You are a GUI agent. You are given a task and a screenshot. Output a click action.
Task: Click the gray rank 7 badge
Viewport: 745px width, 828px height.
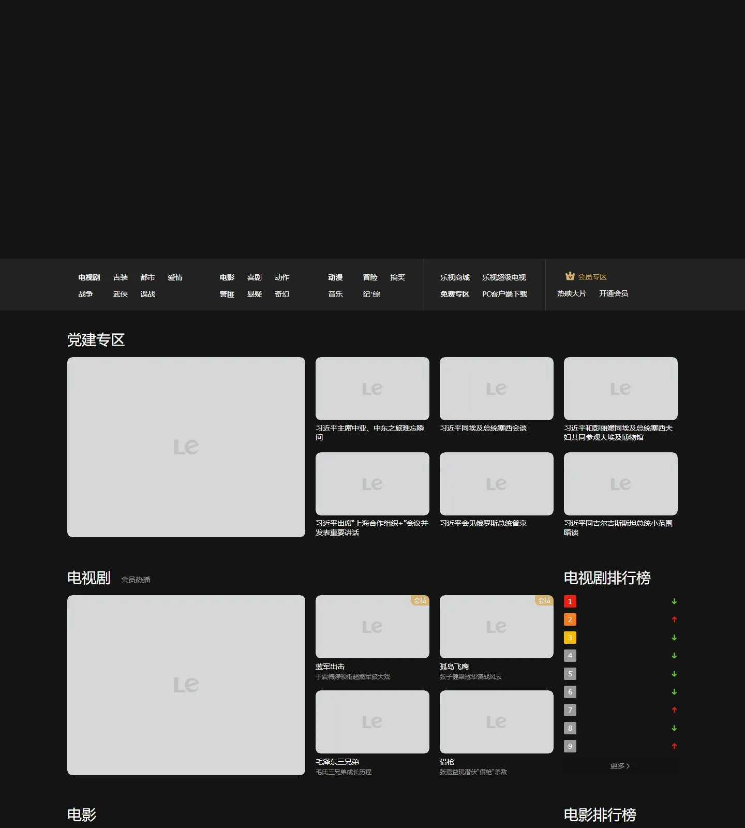(570, 710)
